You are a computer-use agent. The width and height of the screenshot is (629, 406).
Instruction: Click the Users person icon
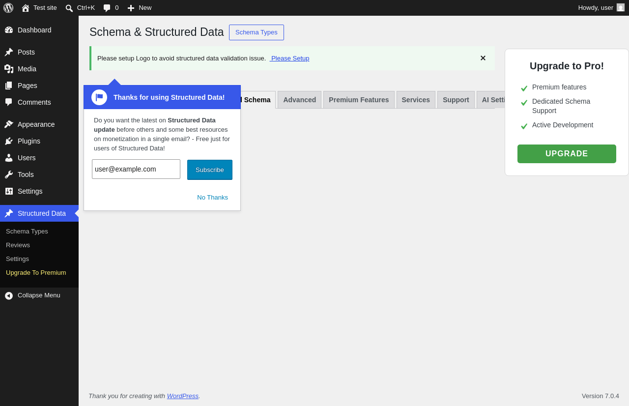click(9, 158)
